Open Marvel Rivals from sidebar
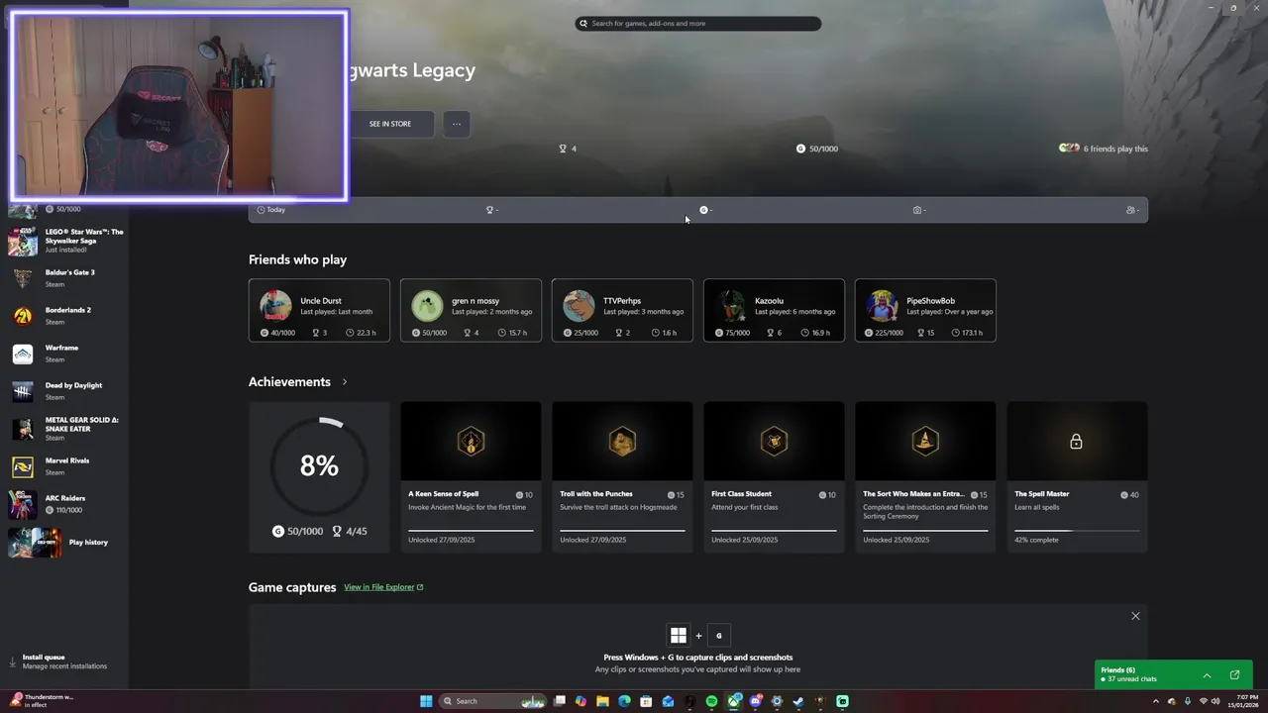Screen dimensions: 1268x713 [x=67, y=466]
